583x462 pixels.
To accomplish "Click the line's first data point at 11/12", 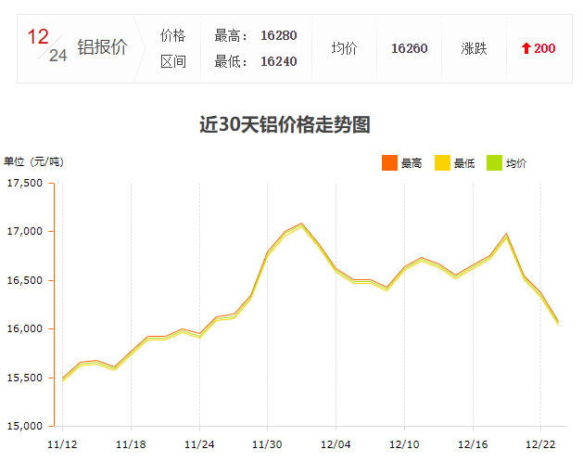I will 62,379.
